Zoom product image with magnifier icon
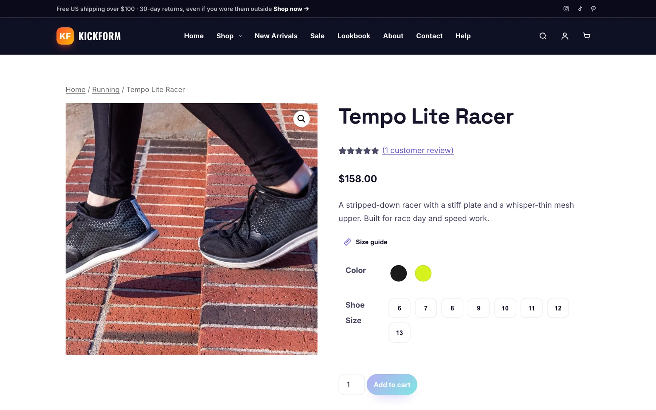 tap(301, 119)
